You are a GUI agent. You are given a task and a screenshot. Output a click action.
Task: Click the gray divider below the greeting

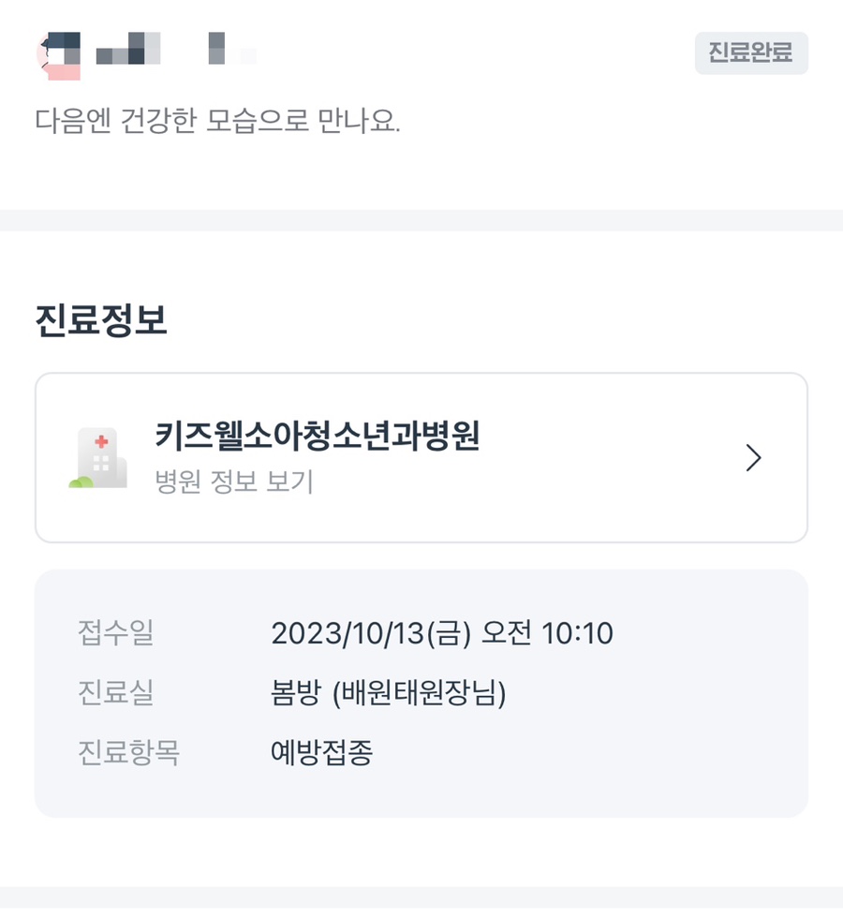[421, 220]
